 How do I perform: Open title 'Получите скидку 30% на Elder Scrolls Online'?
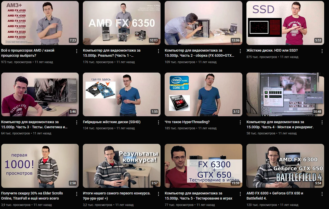(x=32, y=196)
